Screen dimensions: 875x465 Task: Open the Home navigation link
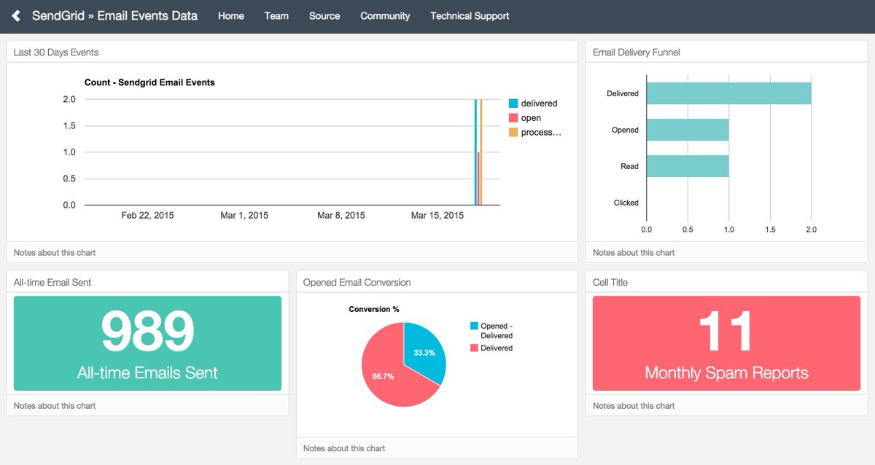click(x=231, y=15)
